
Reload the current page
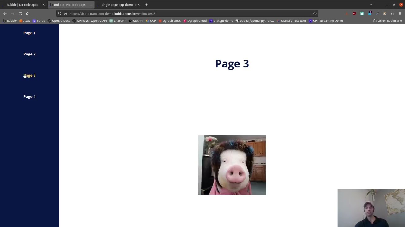point(20,14)
